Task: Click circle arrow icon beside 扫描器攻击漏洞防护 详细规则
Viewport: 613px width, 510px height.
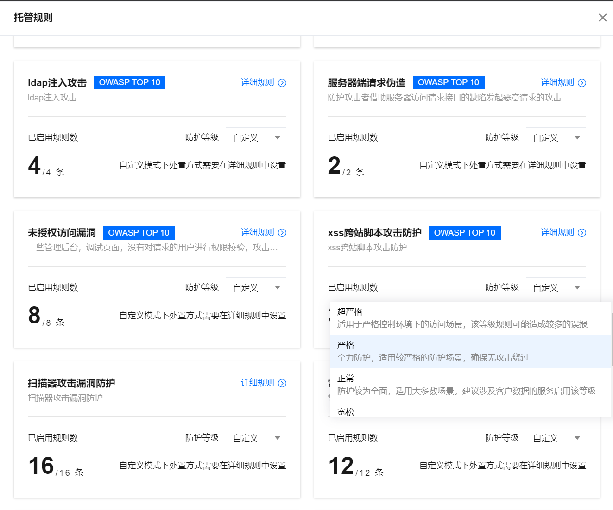Action: [282, 383]
